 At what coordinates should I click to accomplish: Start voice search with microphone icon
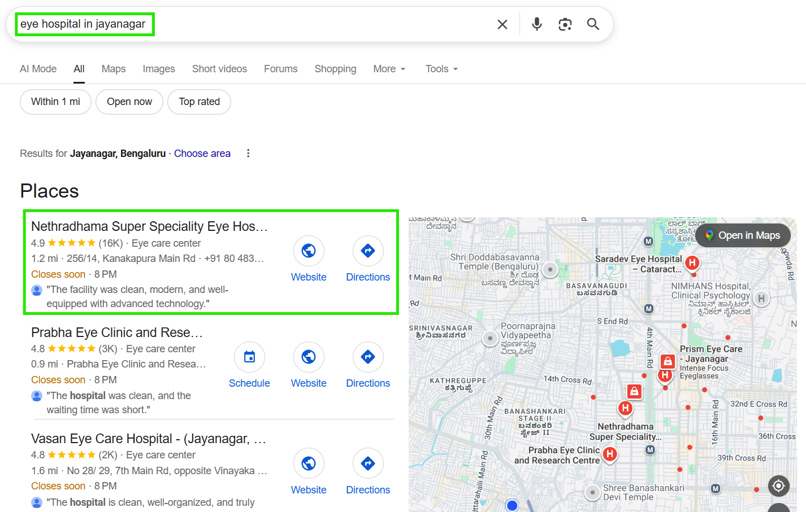point(536,24)
